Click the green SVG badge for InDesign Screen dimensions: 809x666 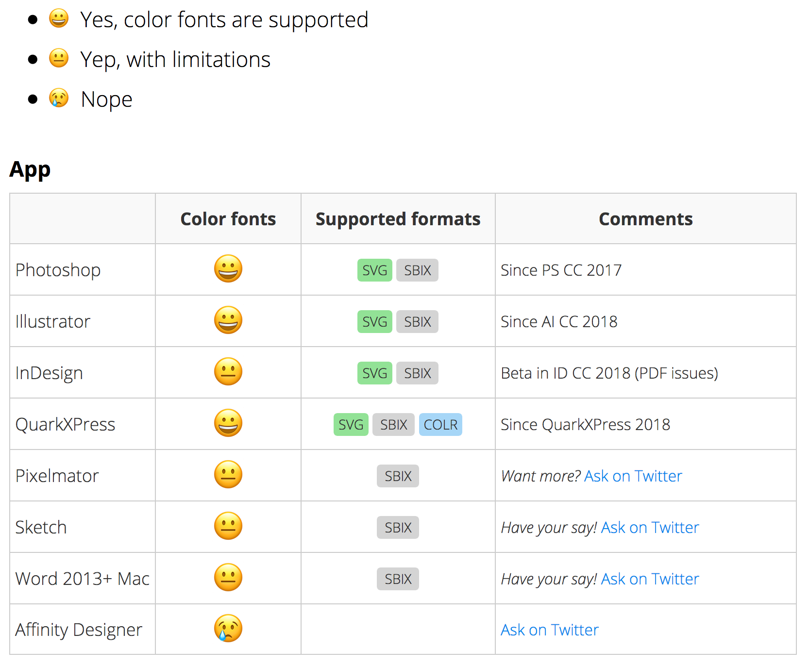pyautogui.click(x=375, y=373)
